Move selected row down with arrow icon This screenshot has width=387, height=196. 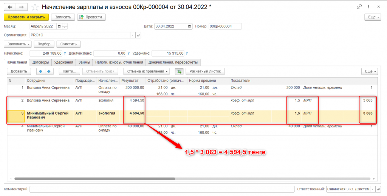pyautogui.click(x=49, y=71)
